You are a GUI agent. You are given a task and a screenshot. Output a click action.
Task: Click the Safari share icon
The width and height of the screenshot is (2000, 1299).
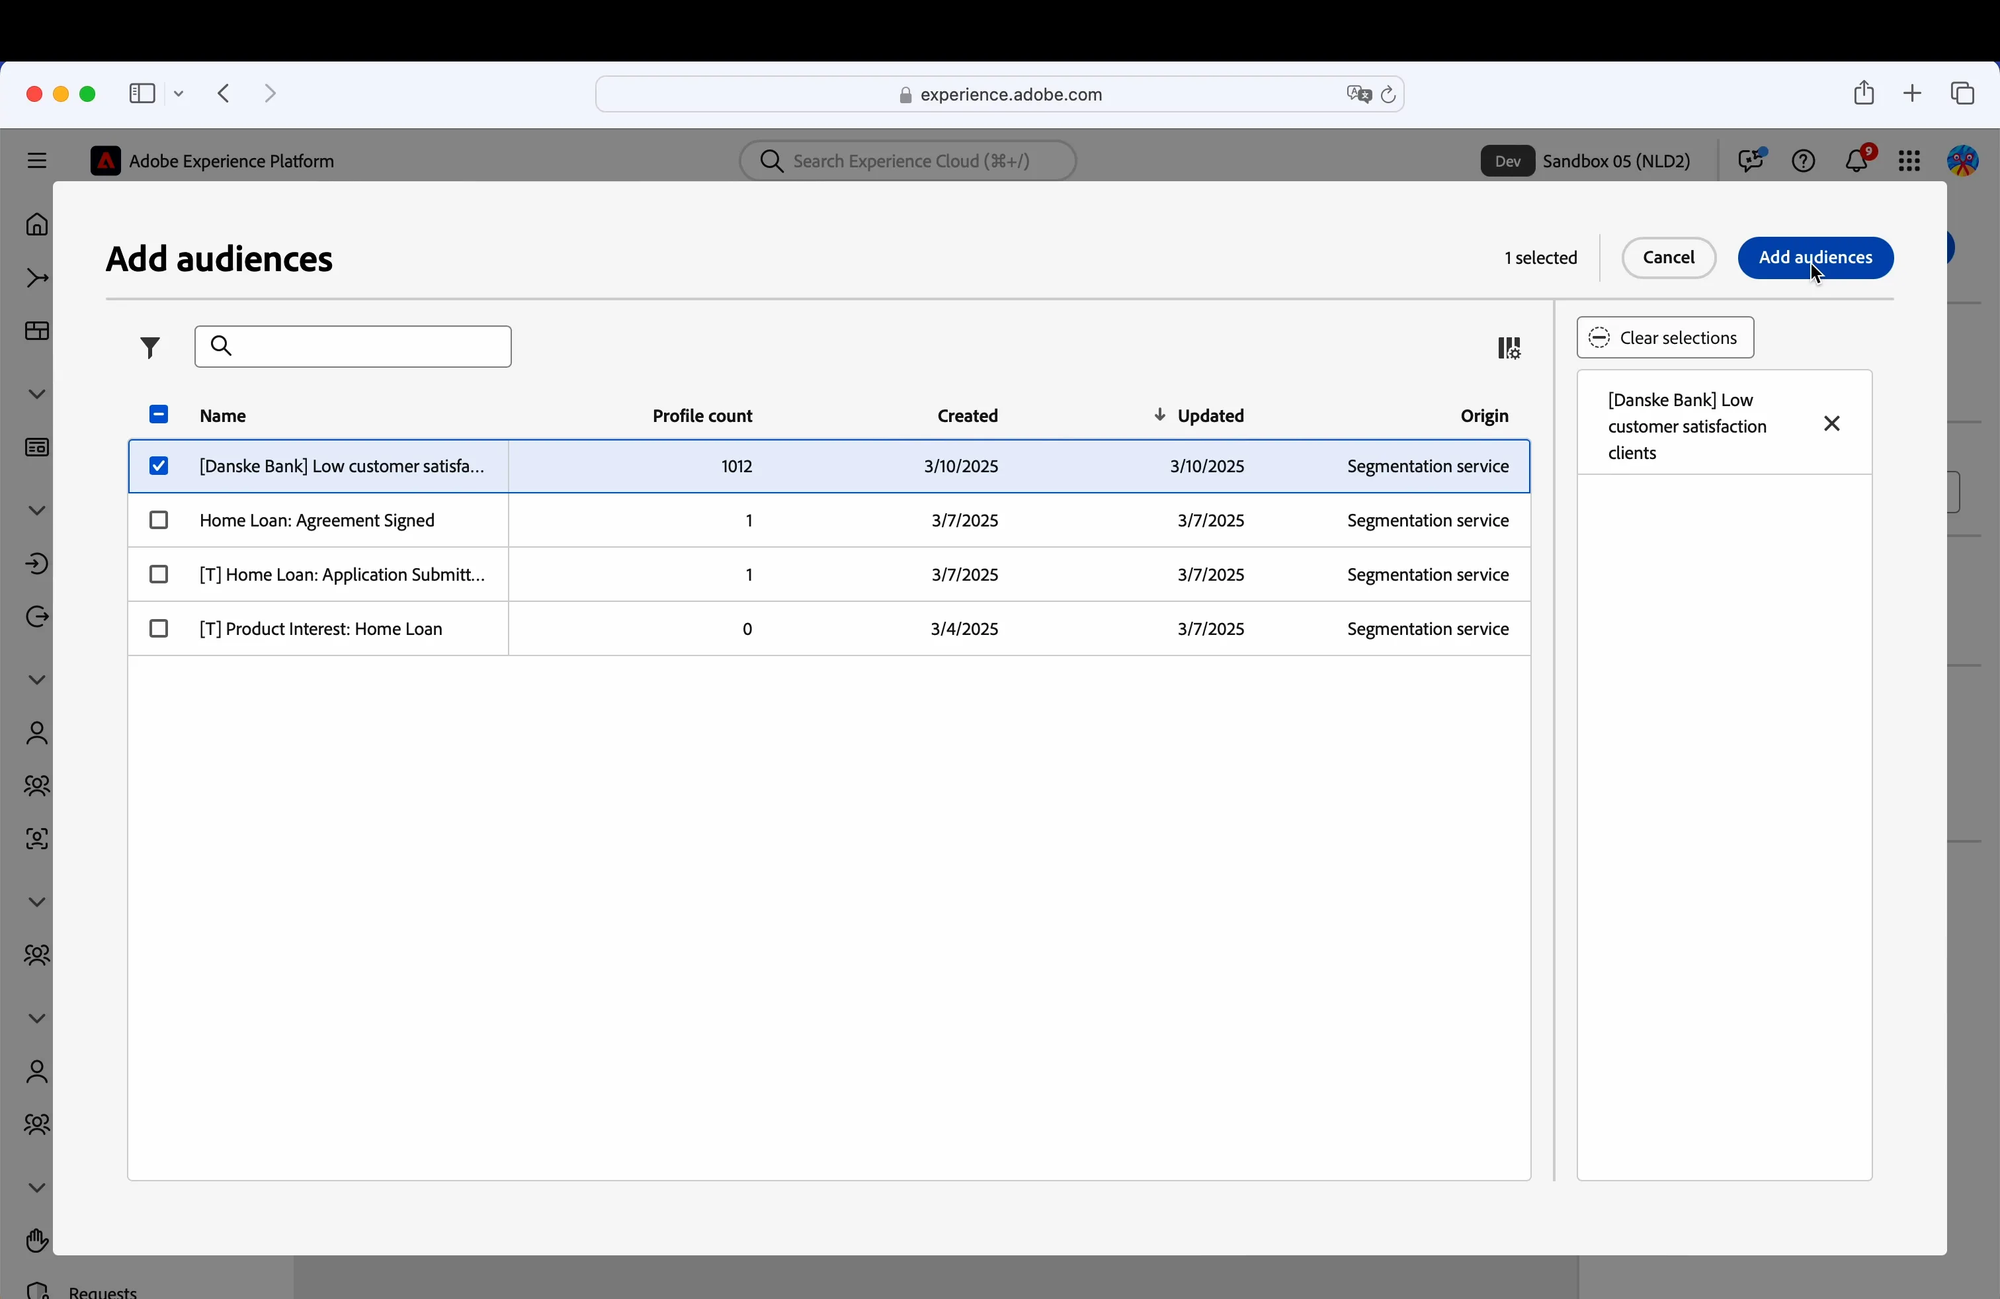pyautogui.click(x=1863, y=93)
